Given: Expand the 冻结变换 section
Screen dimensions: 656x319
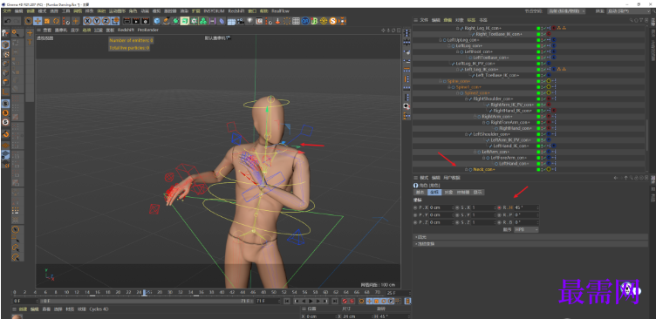Looking at the screenshot, I should [x=530, y=243].
